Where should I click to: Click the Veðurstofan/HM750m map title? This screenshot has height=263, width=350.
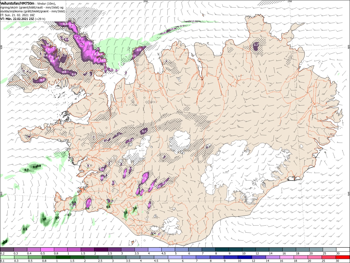17,3
